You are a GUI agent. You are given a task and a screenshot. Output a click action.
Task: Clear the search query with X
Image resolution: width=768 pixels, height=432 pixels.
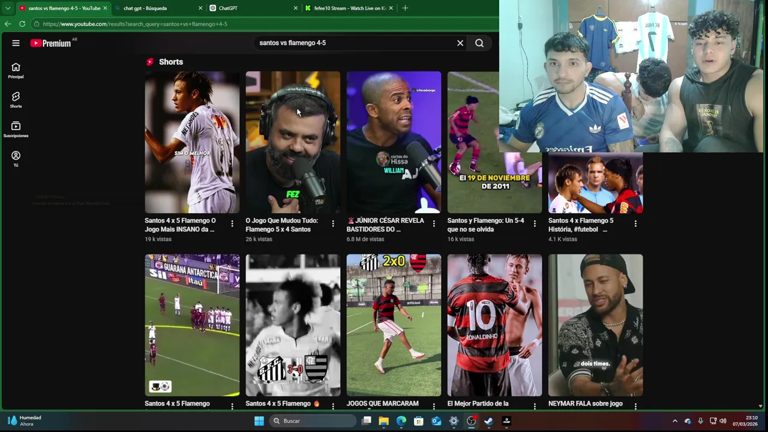[x=460, y=43]
